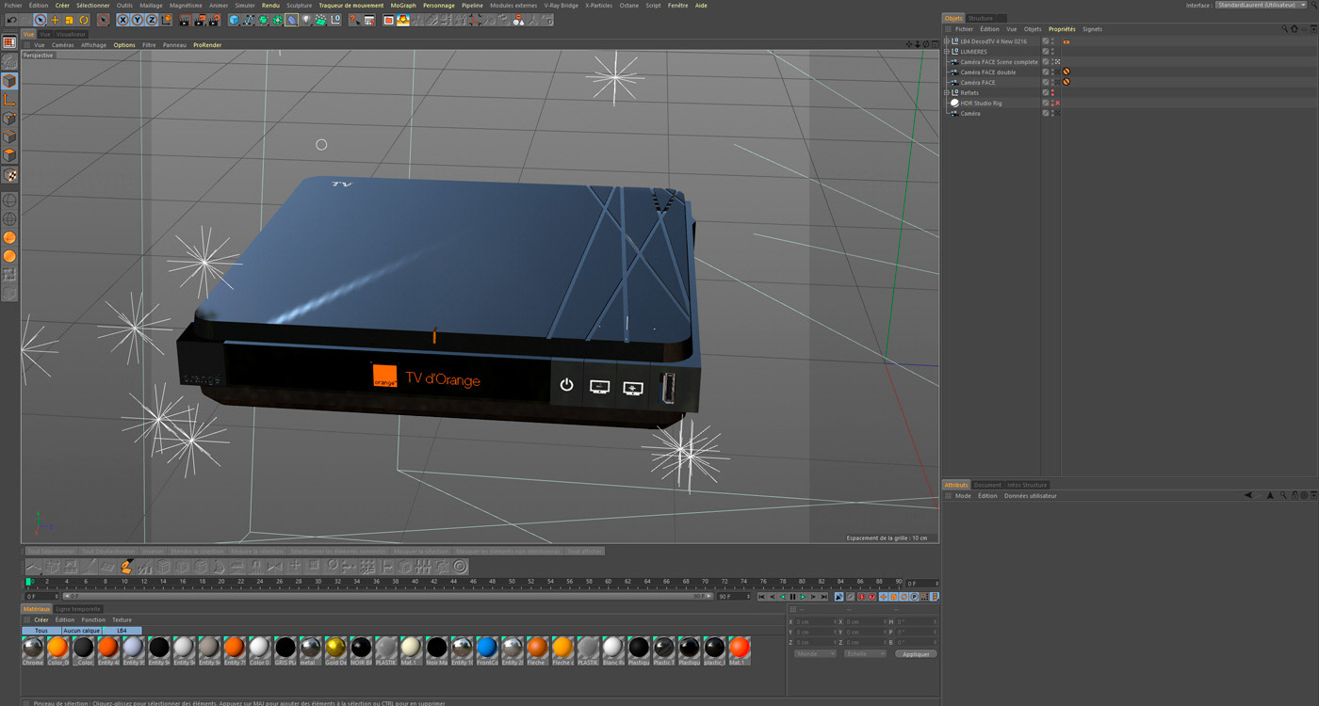Screen dimensions: 1319x706
Task: Toggle the Z axis lock
Action: (x=152, y=20)
